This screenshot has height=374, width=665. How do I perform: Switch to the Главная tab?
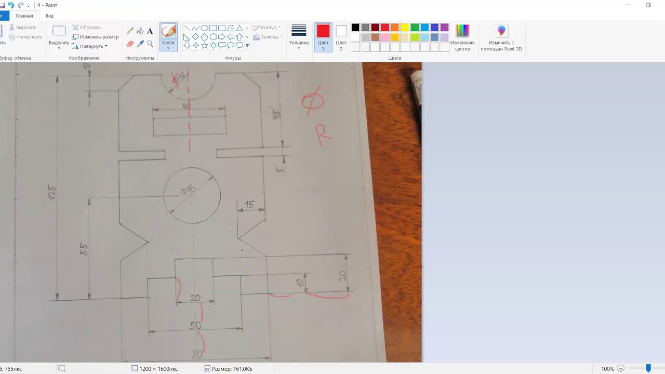24,16
